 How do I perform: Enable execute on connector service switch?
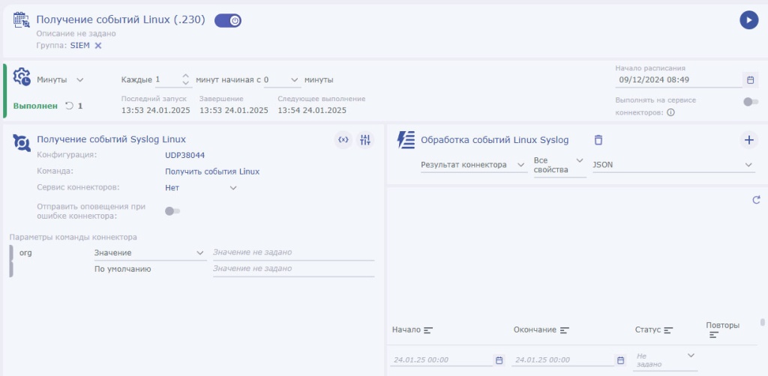coord(750,102)
